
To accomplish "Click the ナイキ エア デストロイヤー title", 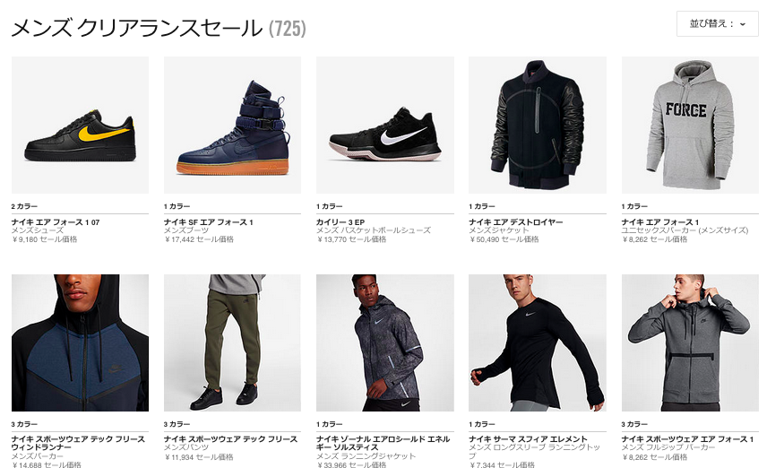I will (x=516, y=222).
